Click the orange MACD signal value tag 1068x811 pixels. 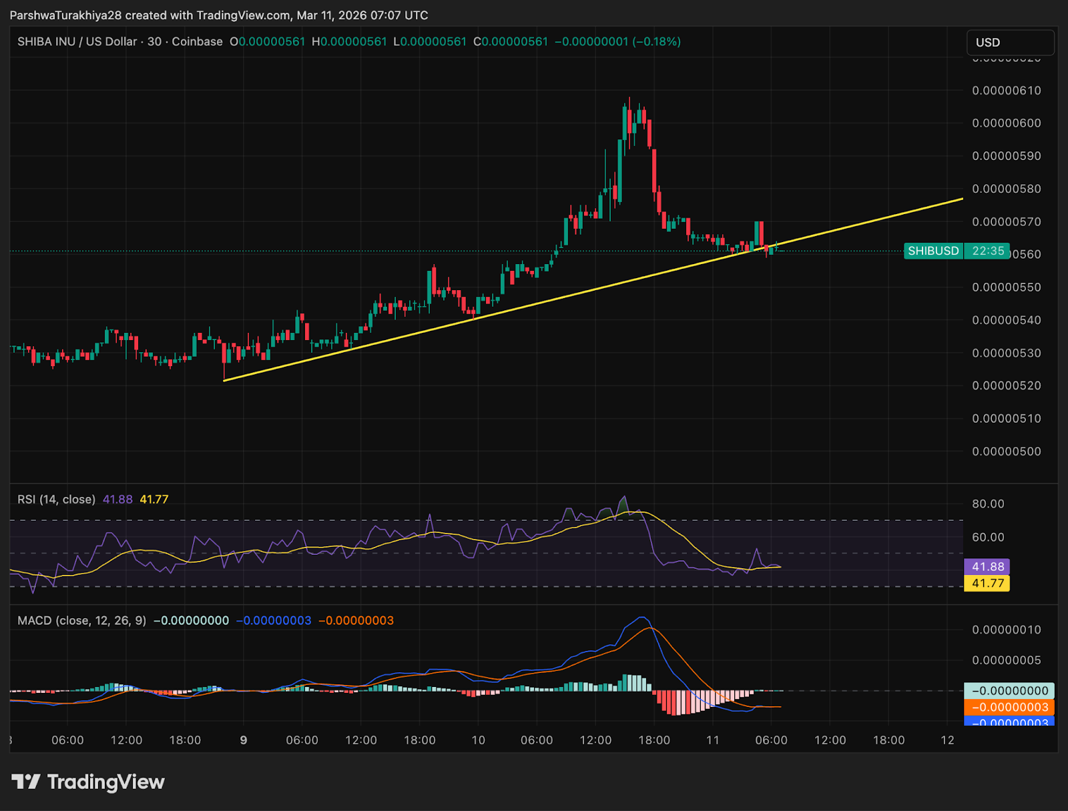tap(1009, 707)
